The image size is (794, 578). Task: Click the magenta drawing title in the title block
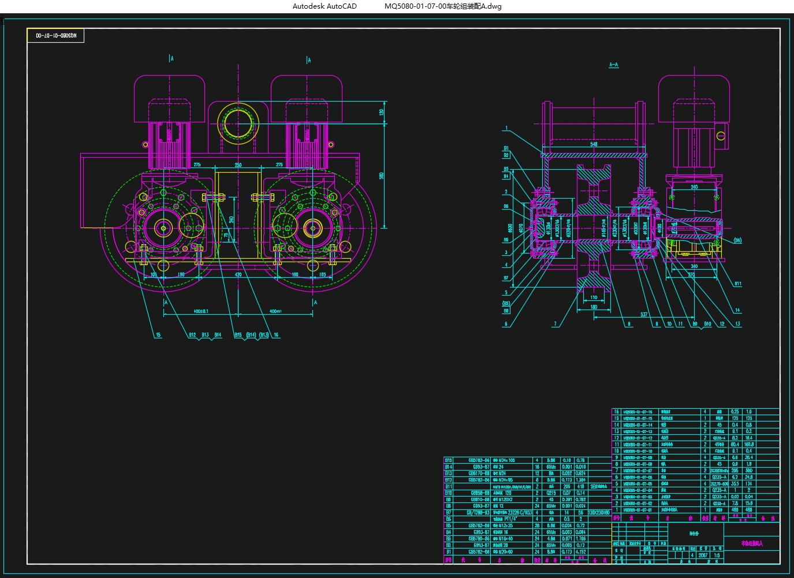[x=752, y=543]
